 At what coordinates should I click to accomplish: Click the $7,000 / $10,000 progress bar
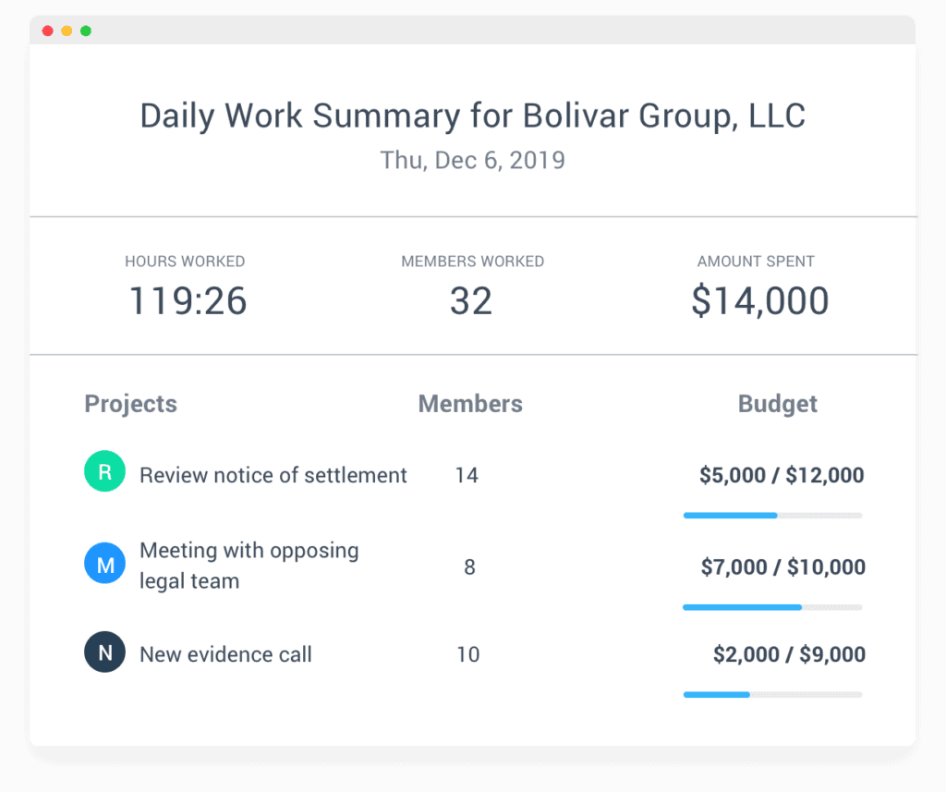[773, 607]
